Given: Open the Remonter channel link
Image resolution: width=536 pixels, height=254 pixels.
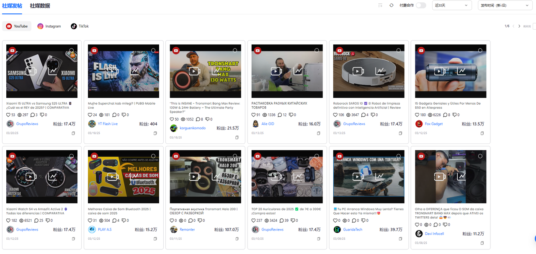Looking at the screenshot, I should [x=187, y=229].
